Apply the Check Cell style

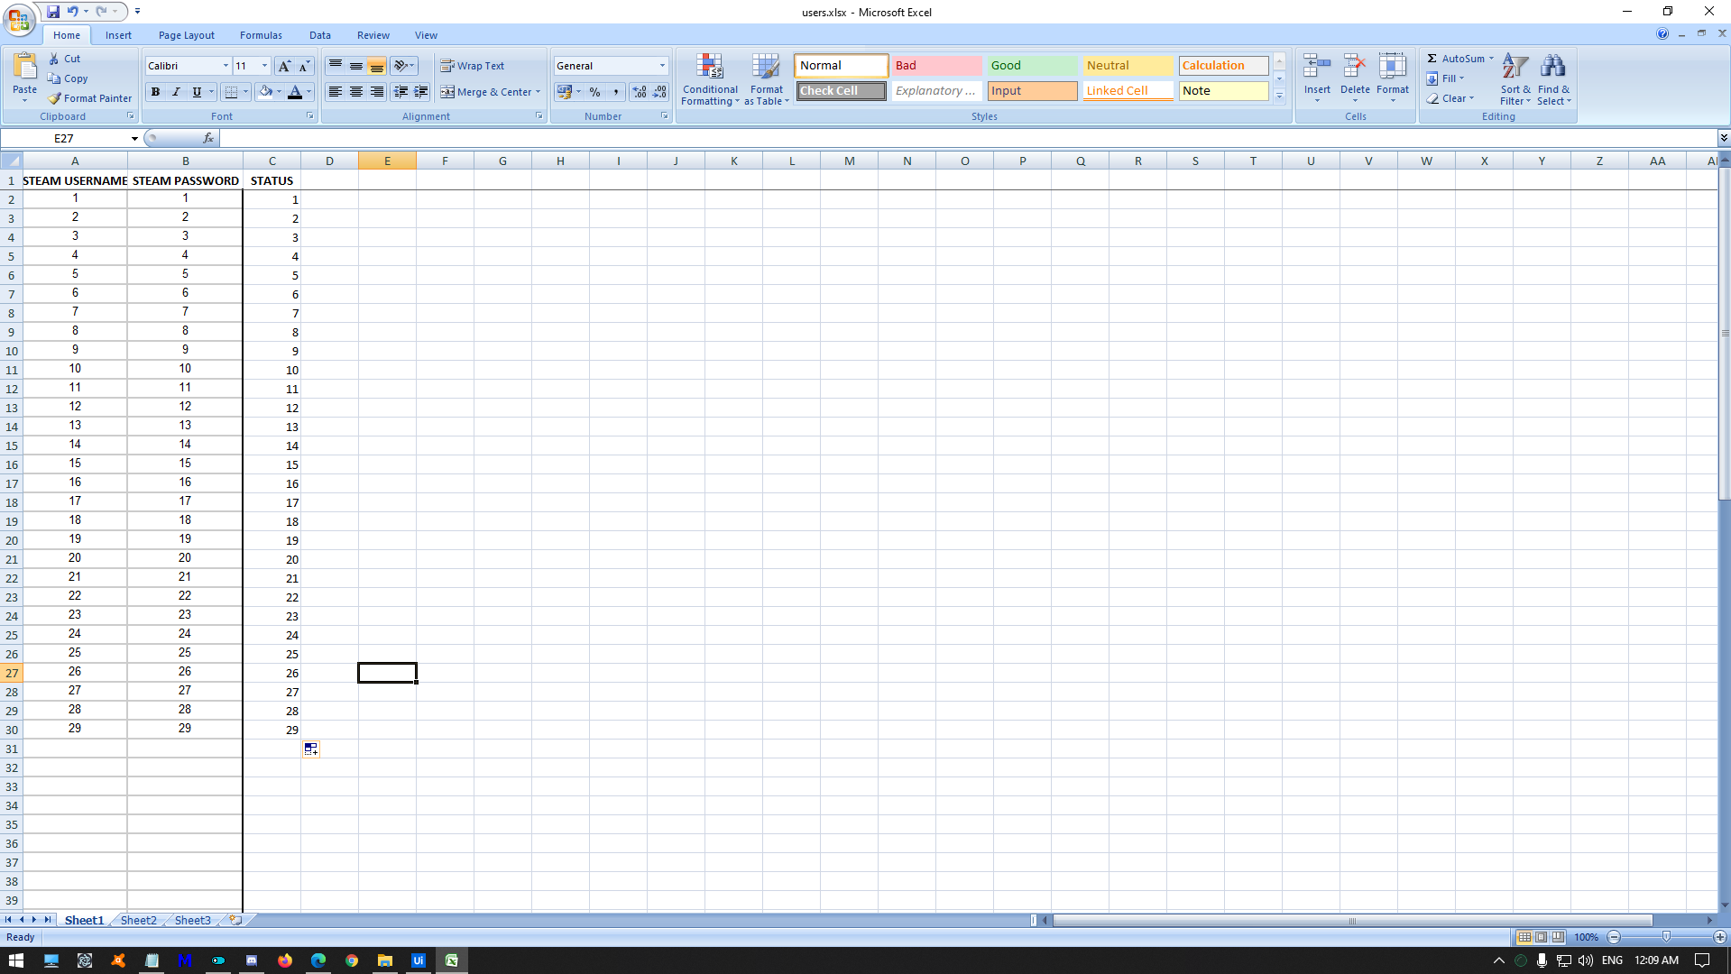coord(841,91)
